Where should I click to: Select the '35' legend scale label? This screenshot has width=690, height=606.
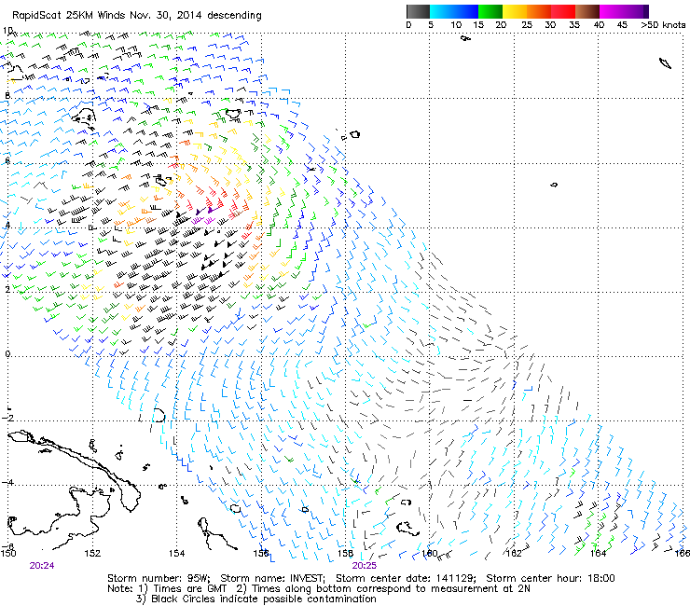pos(574,25)
